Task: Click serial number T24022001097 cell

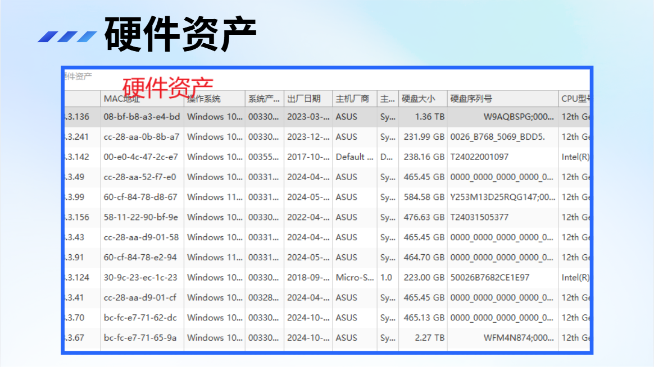Action: click(x=479, y=157)
